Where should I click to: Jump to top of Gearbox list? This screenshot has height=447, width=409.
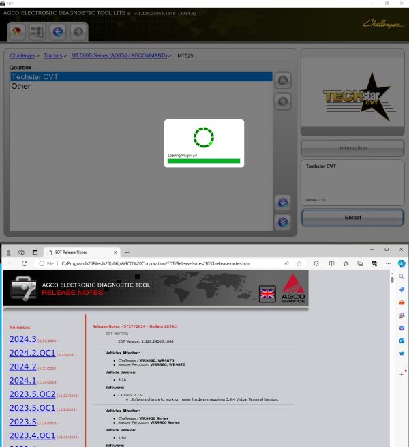283,81
